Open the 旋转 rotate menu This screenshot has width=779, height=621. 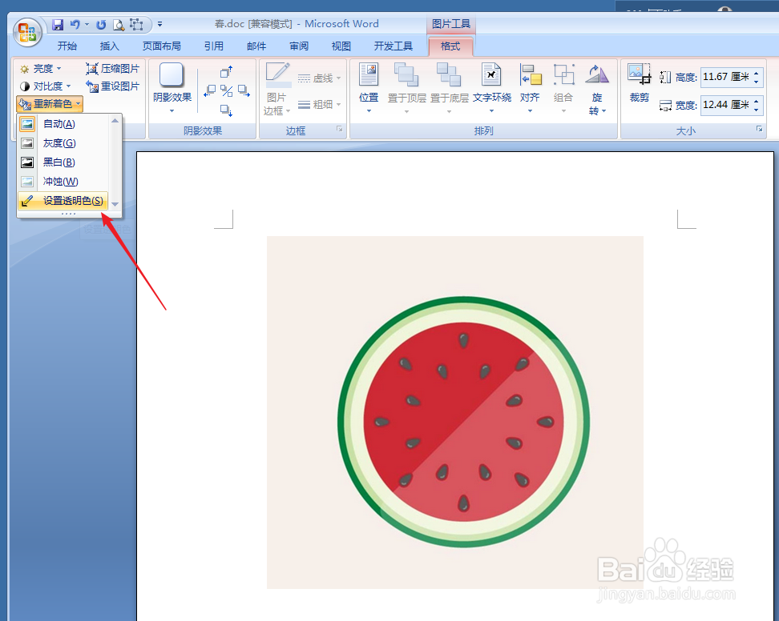click(596, 90)
